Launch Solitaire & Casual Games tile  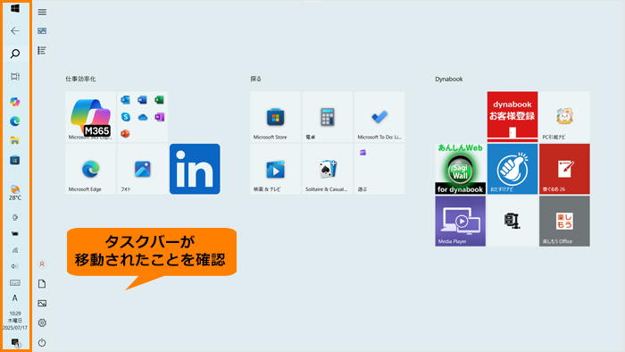tap(328, 169)
